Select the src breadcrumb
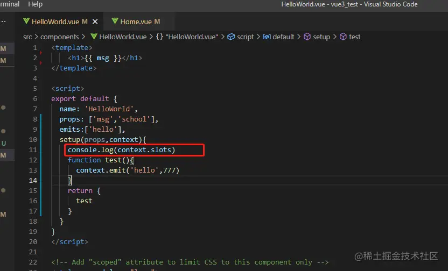Image resolution: width=448 pixels, height=271 pixels. coord(27,37)
